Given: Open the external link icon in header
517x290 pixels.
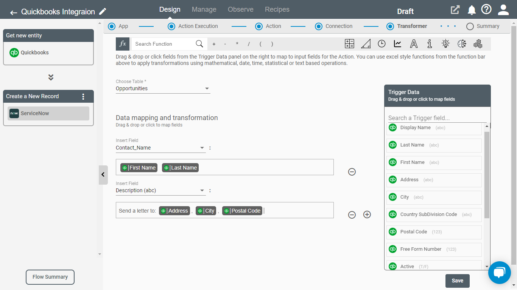Looking at the screenshot, I should coord(455,10).
